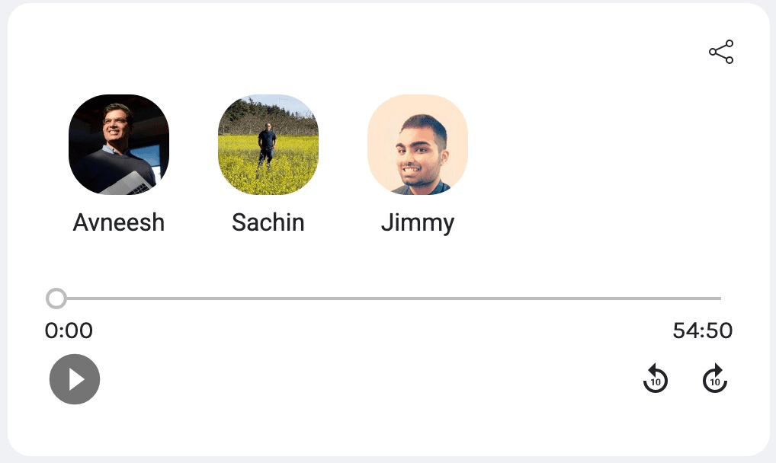Click the 0:00 elapsed time
This screenshot has height=463, width=776.
coord(69,330)
